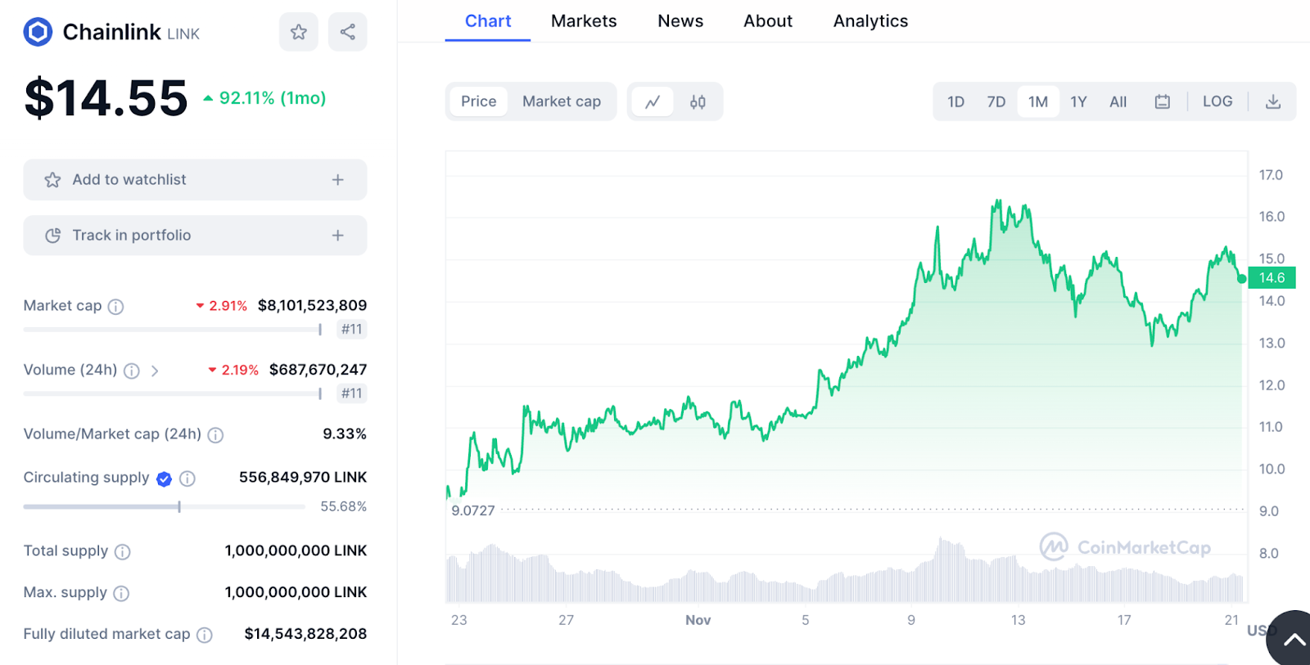This screenshot has height=665, width=1310.
Task: Open the calendar date range picker
Action: coord(1163,102)
